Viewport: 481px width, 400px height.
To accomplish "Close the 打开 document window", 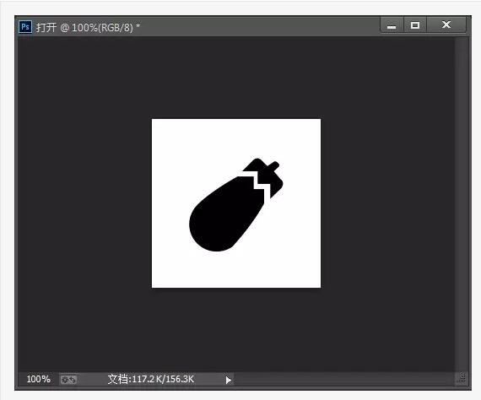I will 446,24.
